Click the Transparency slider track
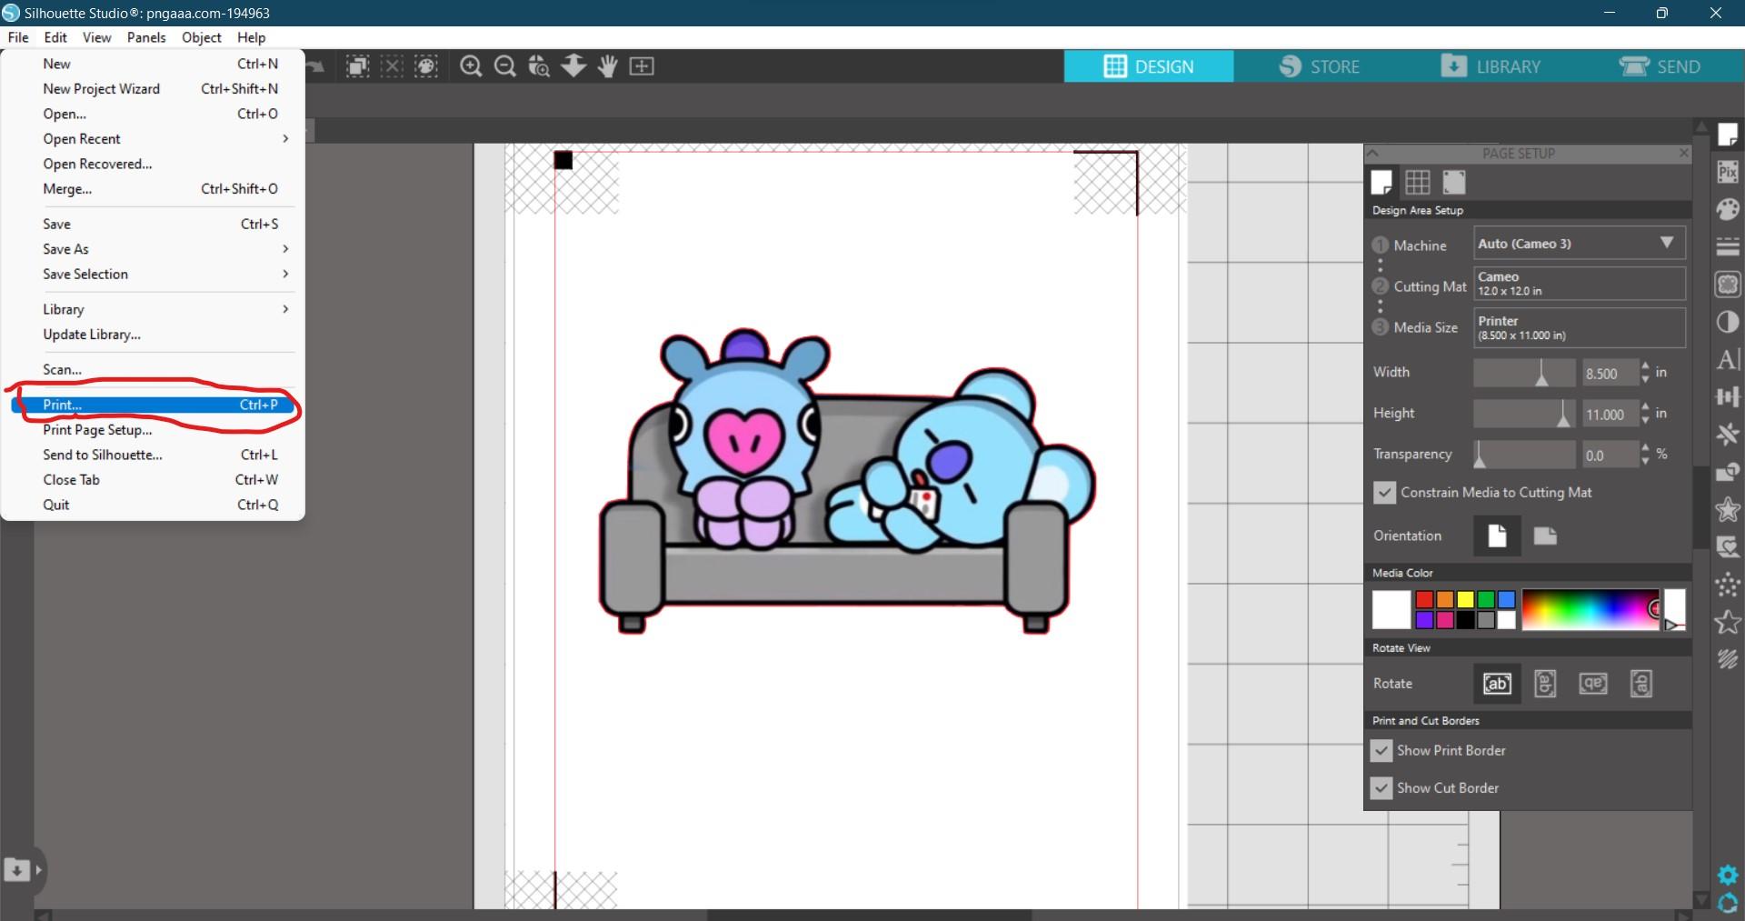 (x=1524, y=454)
